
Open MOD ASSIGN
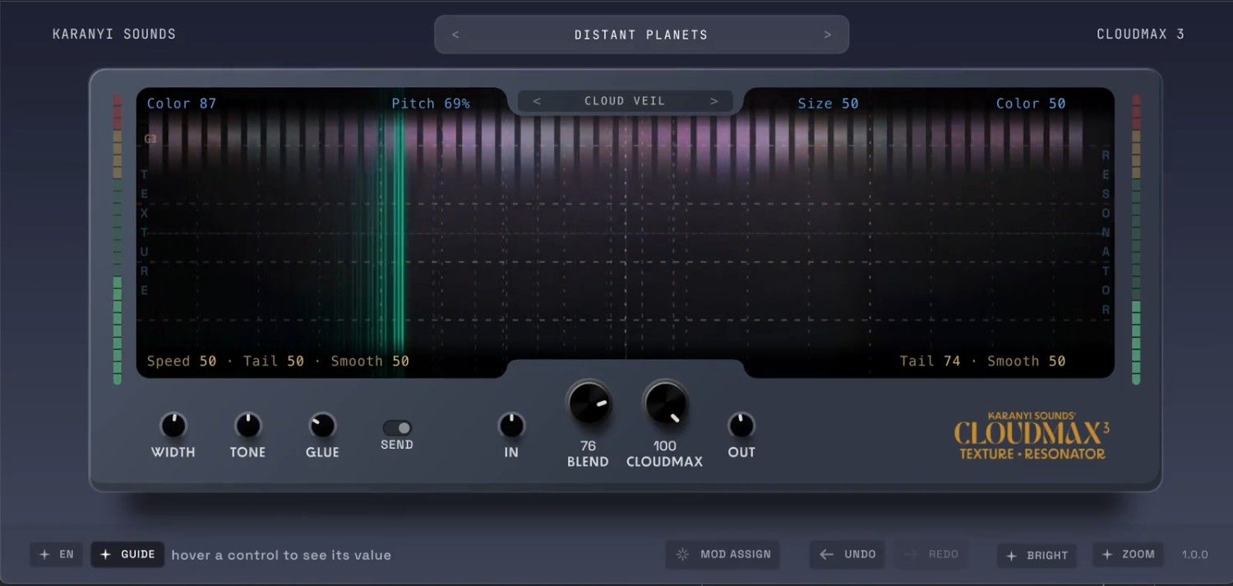coord(723,555)
